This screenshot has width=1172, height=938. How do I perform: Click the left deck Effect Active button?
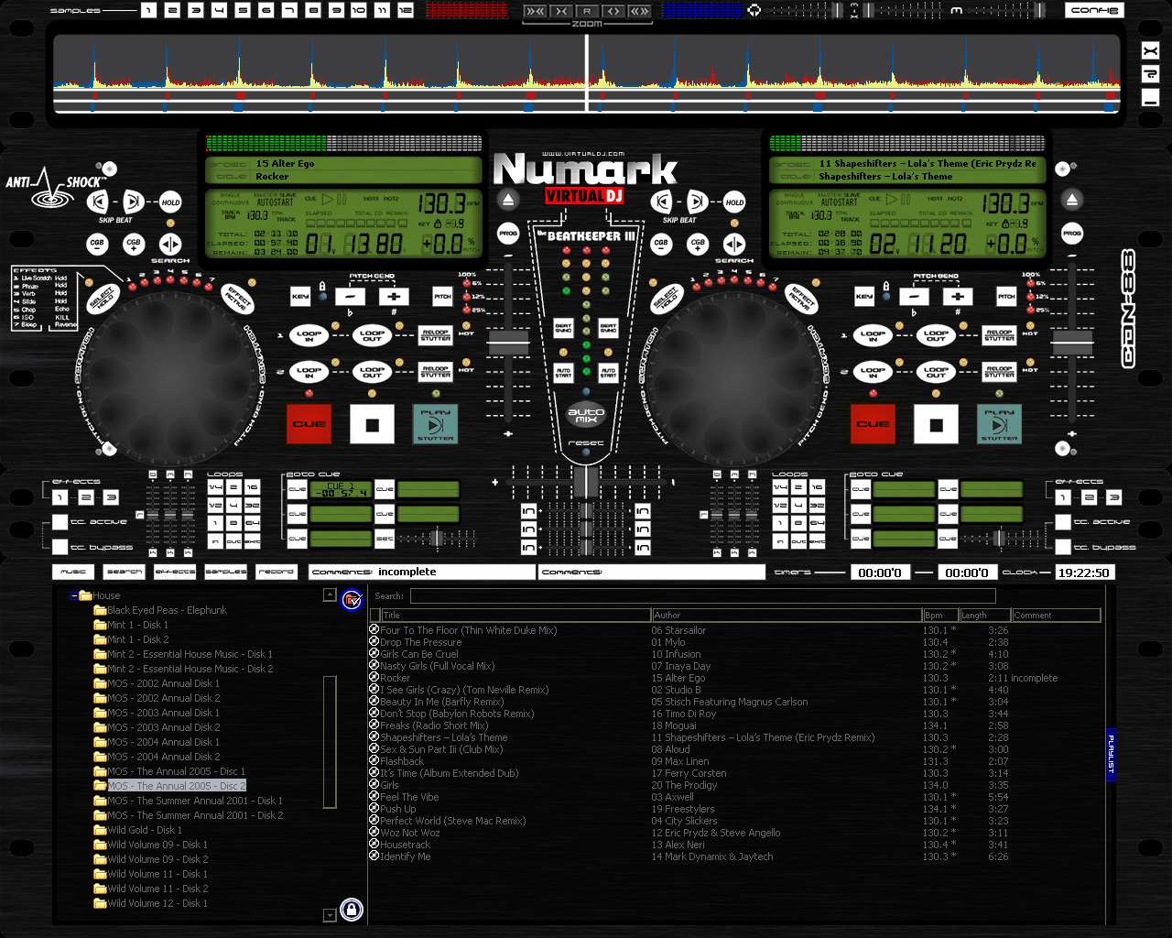coord(238,298)
